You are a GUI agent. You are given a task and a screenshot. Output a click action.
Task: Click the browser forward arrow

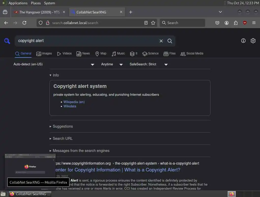(x=15, y=23)
